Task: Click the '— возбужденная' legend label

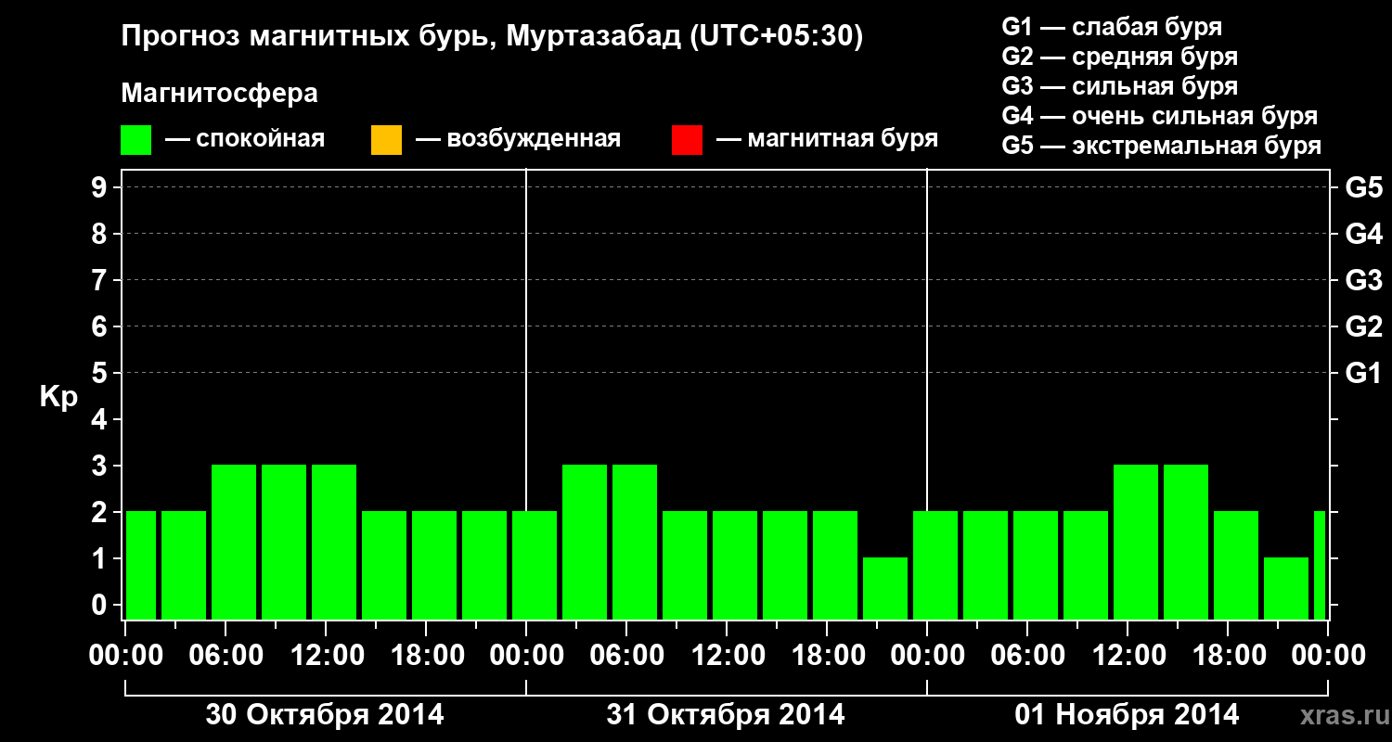Action: pos(519,139)
